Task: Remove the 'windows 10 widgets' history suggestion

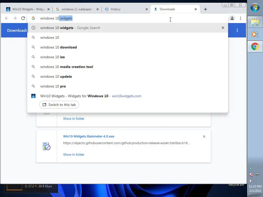Action: 223,28
